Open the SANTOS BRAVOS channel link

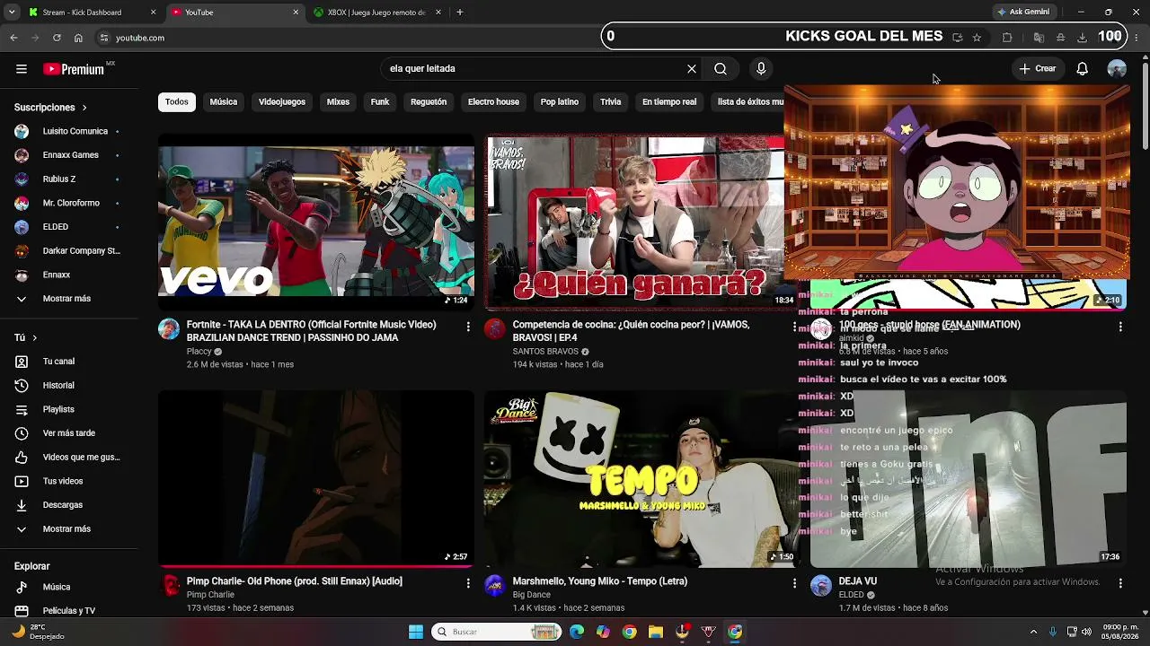click(x=545, y=352)
